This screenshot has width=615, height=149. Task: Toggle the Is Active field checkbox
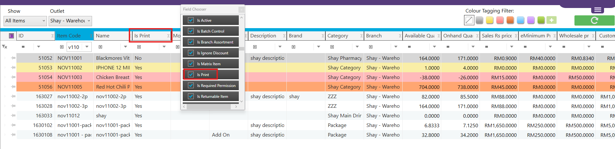tap(191, 20)
